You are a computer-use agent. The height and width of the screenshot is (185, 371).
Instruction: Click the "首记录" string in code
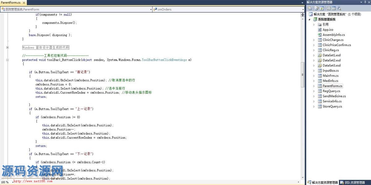(x=83, y=72)
